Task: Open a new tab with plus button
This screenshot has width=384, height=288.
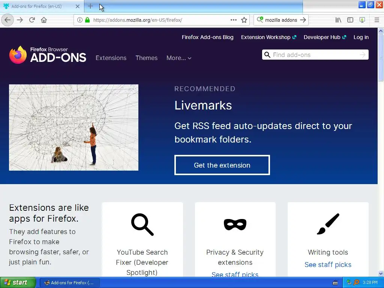Action: [x=90, y=6]
